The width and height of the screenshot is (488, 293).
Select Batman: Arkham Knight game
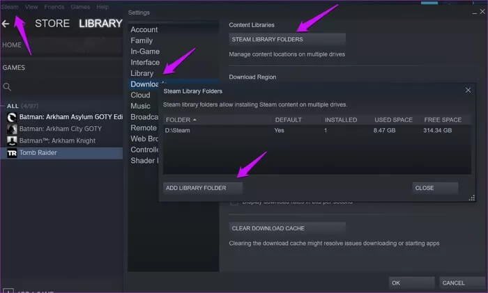click(x=57, y=141)
